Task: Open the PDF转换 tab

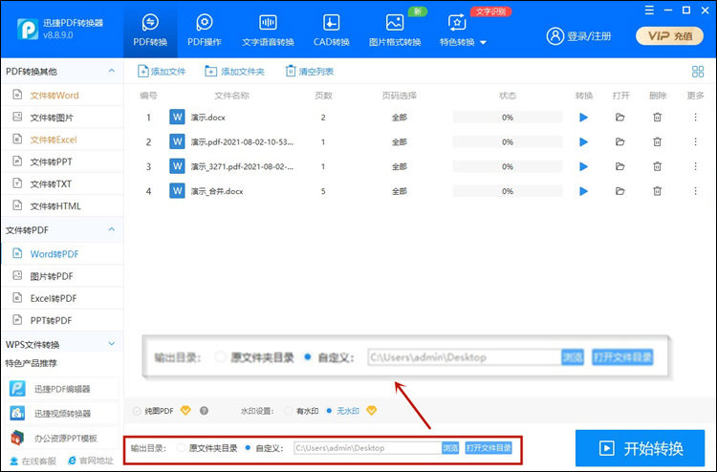Action: (150, 32)
